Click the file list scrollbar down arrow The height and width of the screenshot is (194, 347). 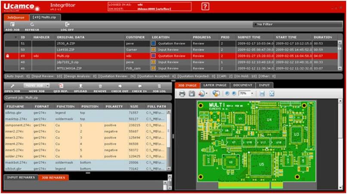click(169, 169)
